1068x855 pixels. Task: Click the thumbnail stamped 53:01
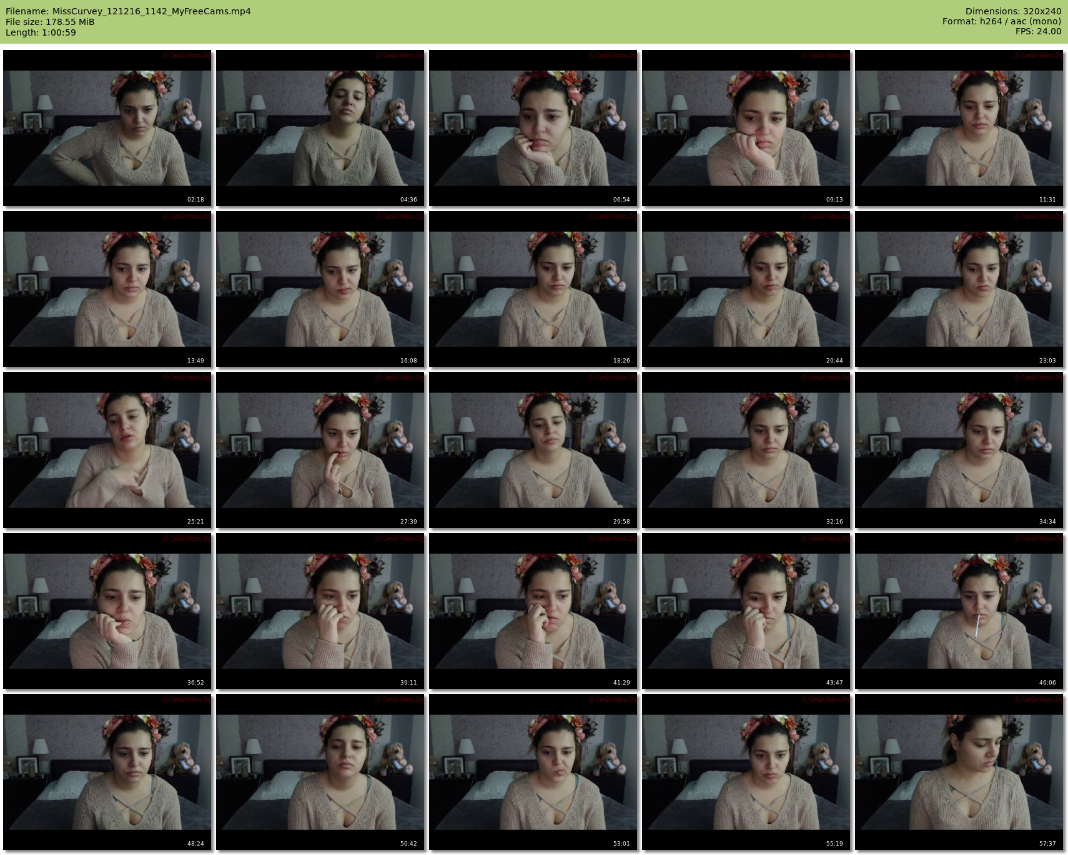(533, 772)
